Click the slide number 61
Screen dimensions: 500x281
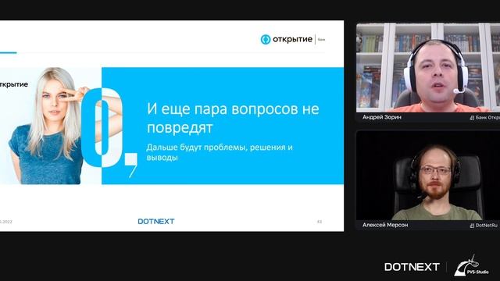pyautogui.click(x=320, y=222)
